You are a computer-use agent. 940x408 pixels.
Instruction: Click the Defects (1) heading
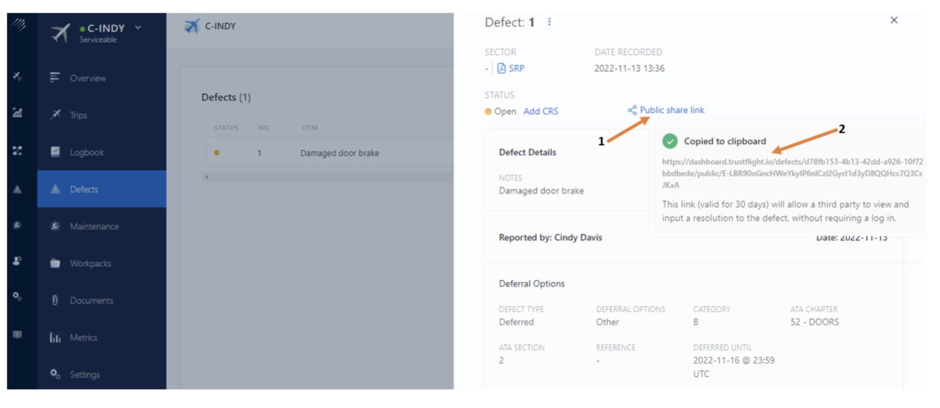(226, 97)
